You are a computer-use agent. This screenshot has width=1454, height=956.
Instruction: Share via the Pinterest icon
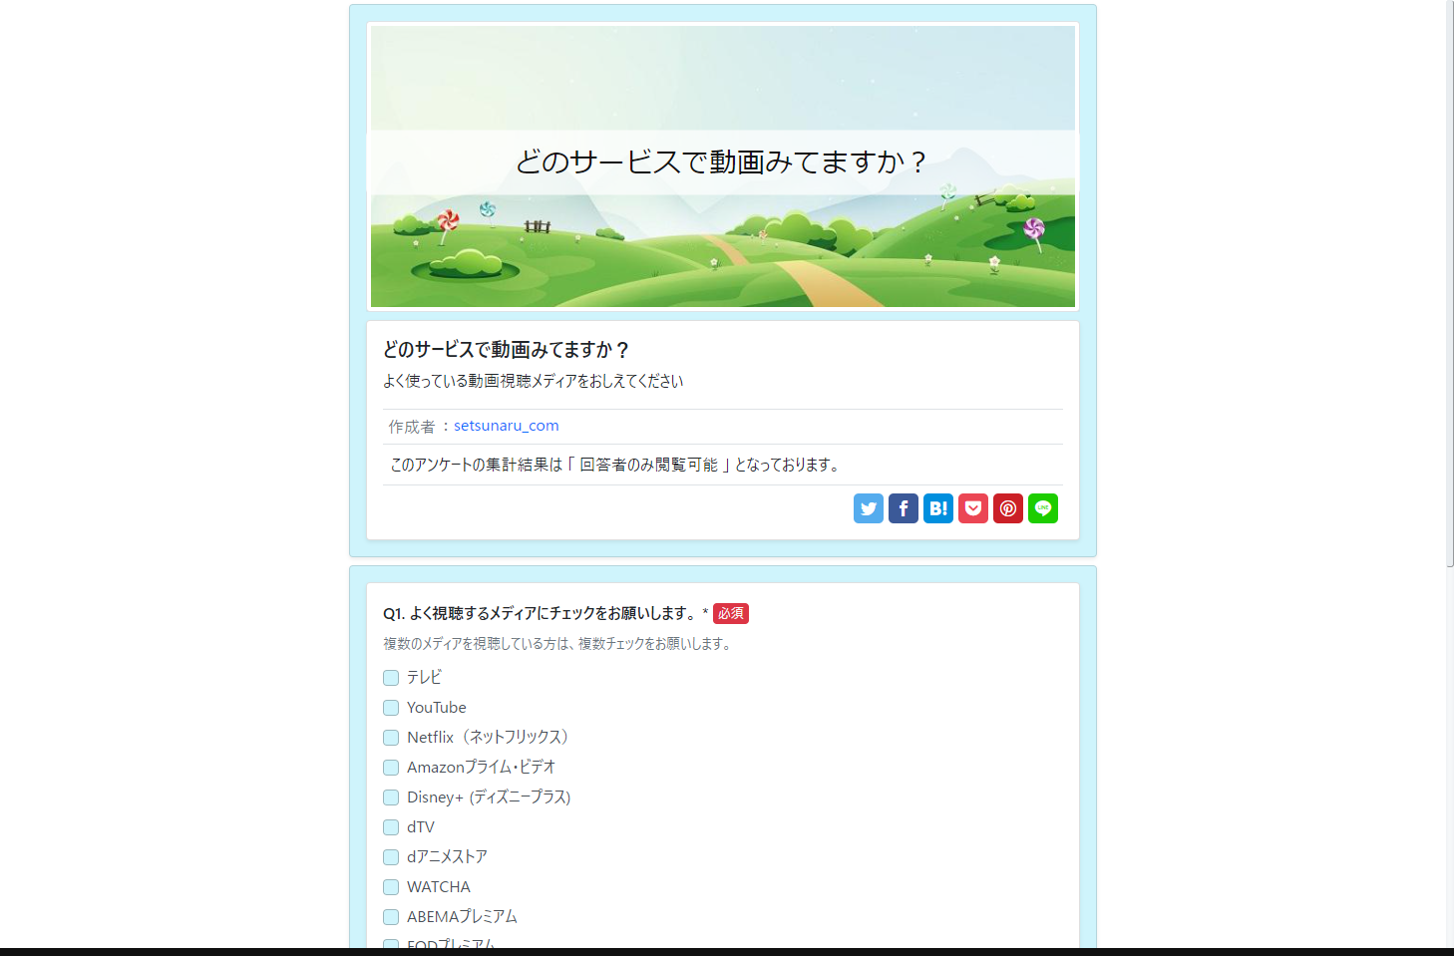(x=1007, y=508)
